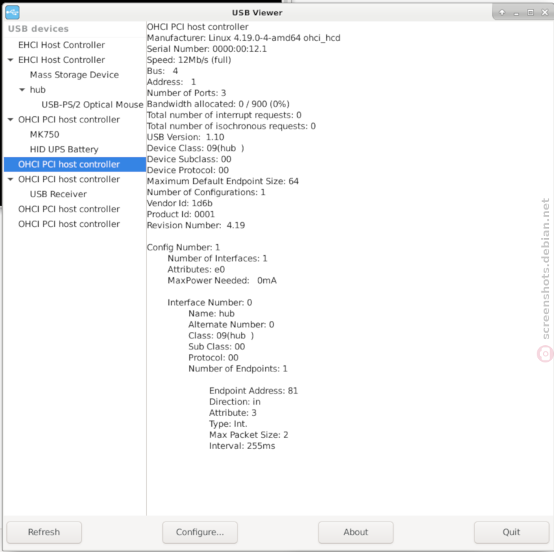Viewport: 554px width, 552px height.
Task: Select the first EHCI Host Controller
Action: pyautogui.click(x=62, y=45)
